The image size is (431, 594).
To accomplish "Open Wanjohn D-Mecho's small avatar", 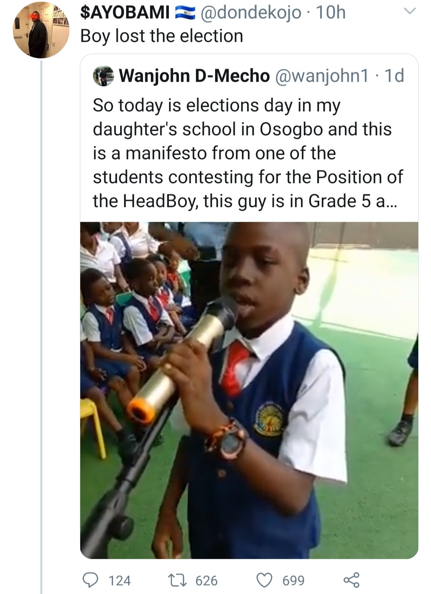I will click(x=103, y=76).
